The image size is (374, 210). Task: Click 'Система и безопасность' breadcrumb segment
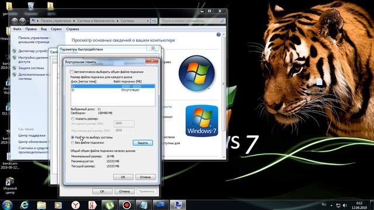[96, 21]
